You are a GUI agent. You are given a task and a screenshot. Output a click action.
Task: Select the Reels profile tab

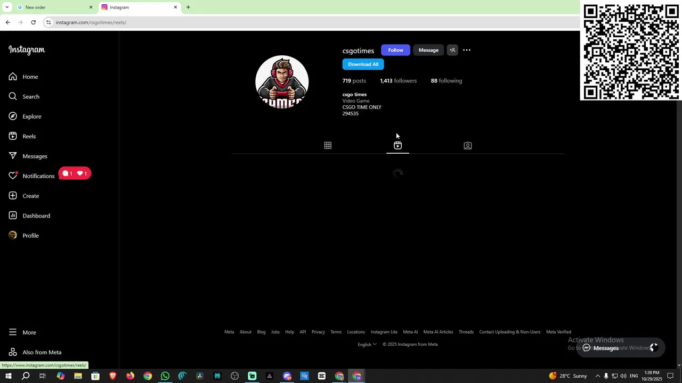(x=397, y=145)
